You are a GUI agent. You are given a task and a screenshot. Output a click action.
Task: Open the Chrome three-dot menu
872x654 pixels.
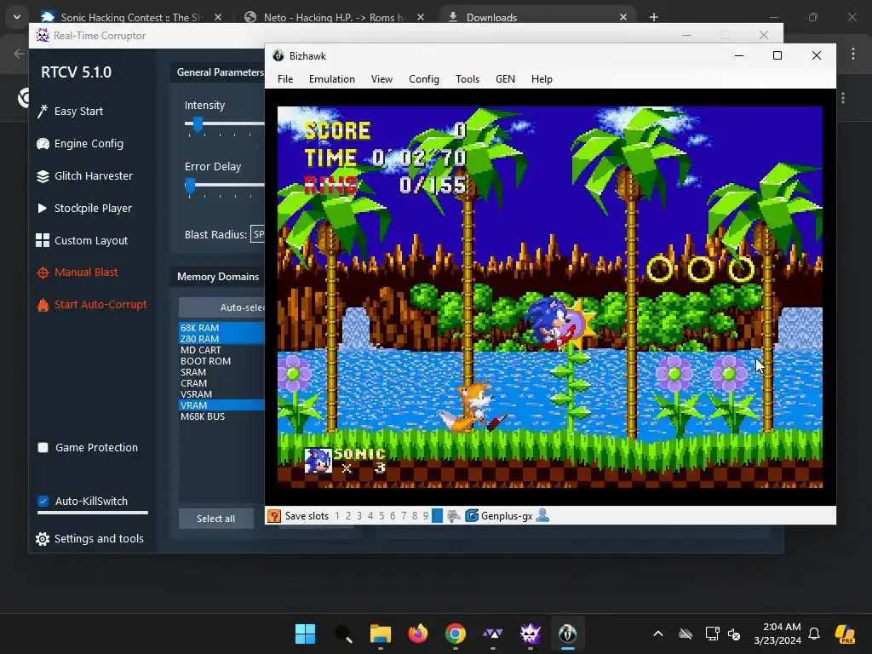[x=853, y=54]
